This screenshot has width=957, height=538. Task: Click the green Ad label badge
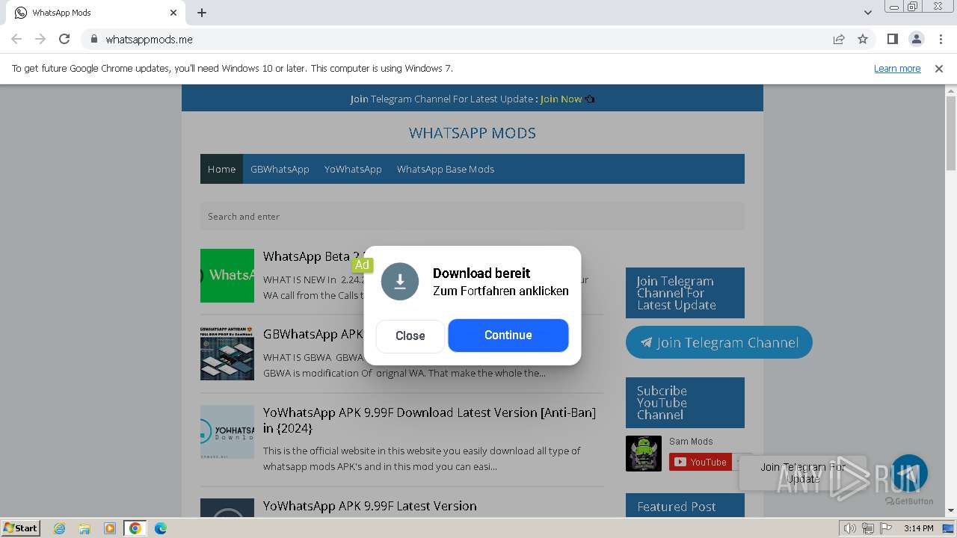pos(362,265)
